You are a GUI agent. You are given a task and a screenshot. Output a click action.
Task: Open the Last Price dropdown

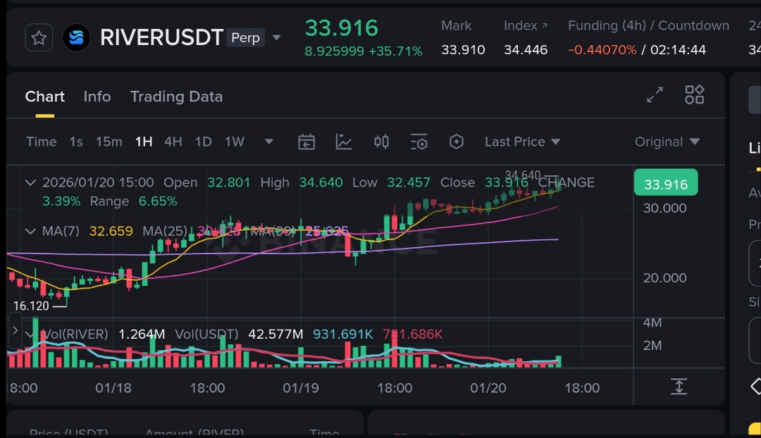point(522,142)
